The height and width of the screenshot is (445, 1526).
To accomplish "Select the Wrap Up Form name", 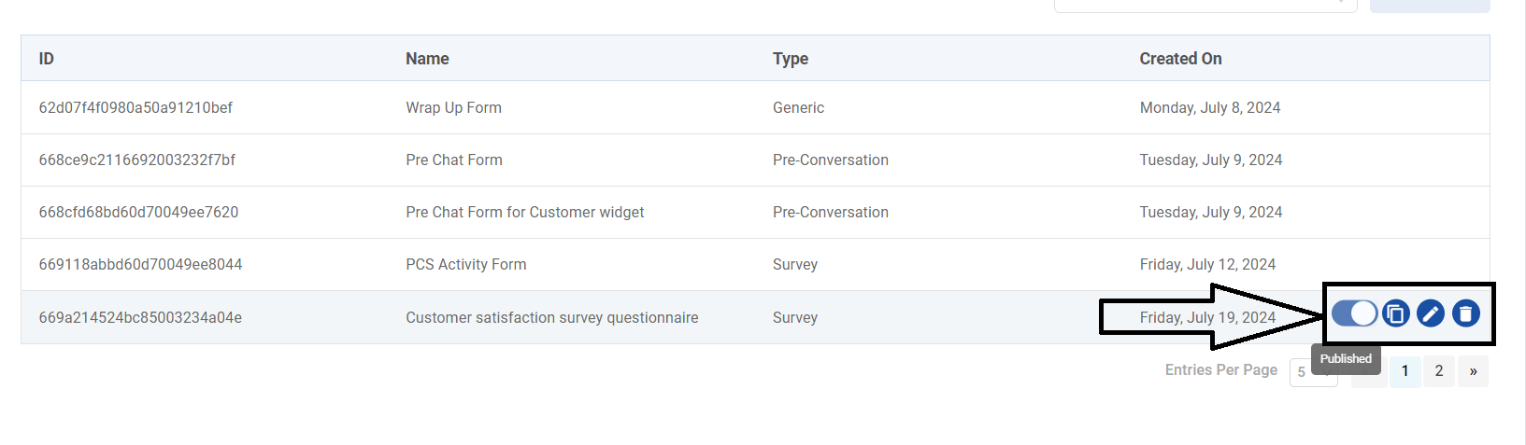I will tap(453, 108).
